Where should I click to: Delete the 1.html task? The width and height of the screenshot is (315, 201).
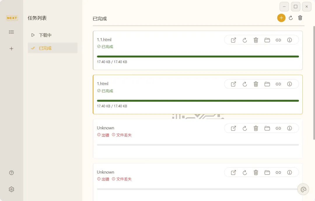pos(256,84)
